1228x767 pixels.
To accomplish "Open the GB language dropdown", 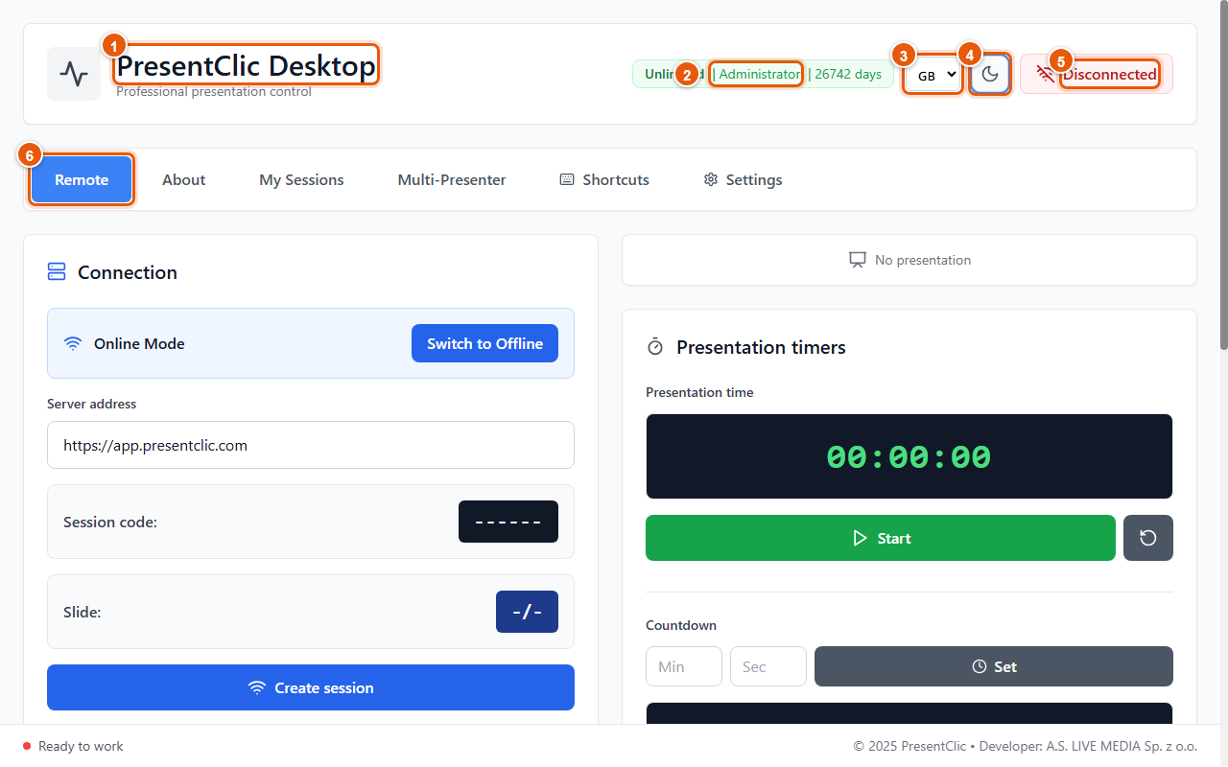I will pyautogui.click(x=933, y=74).
